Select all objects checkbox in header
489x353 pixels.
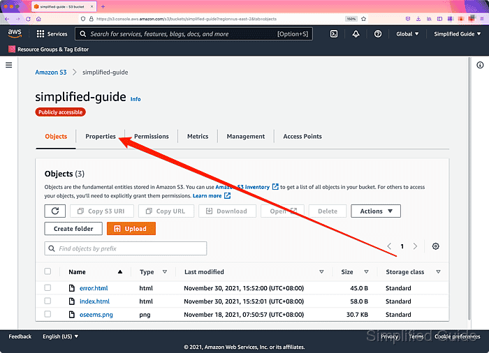[48, 271]
